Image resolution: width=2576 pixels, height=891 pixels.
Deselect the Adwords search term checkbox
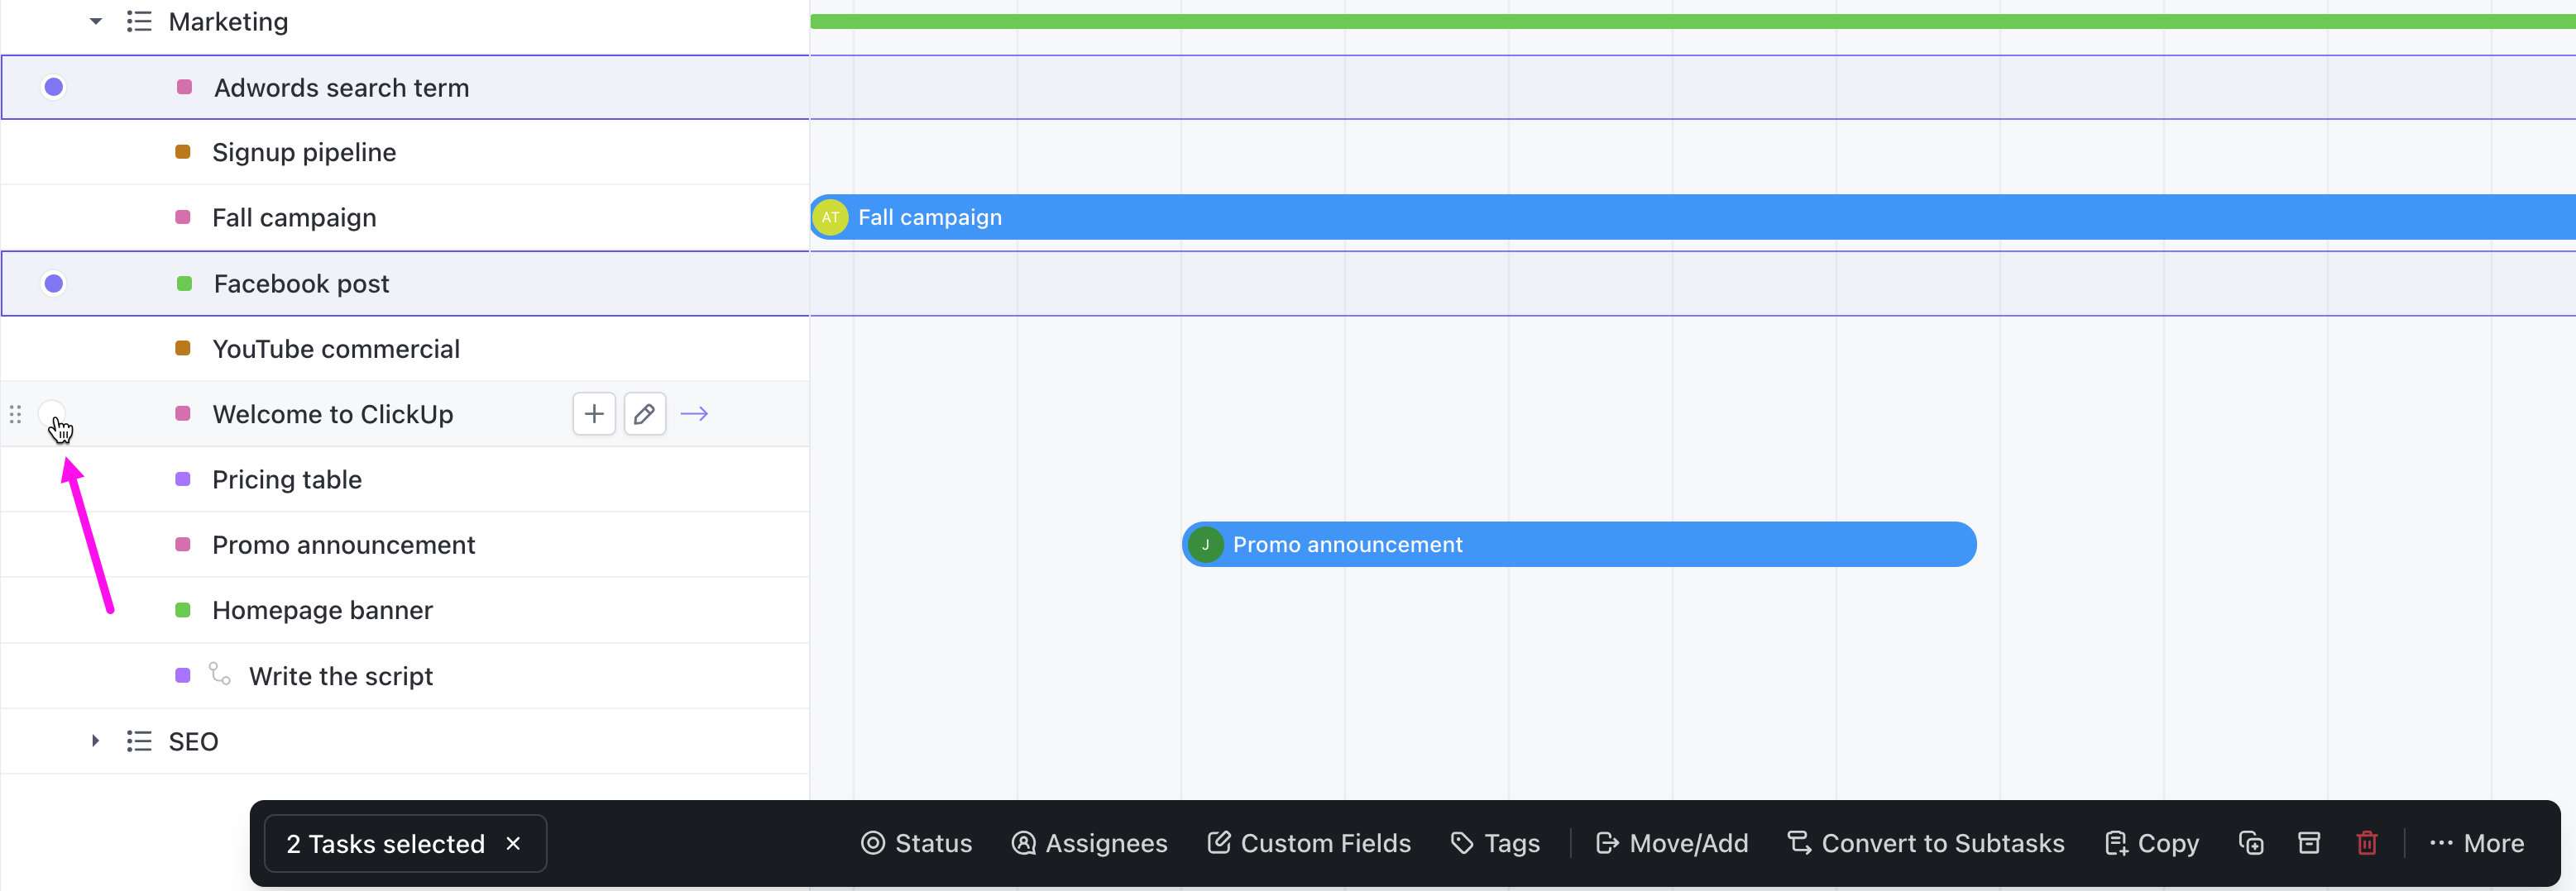(x=53, y=87)
